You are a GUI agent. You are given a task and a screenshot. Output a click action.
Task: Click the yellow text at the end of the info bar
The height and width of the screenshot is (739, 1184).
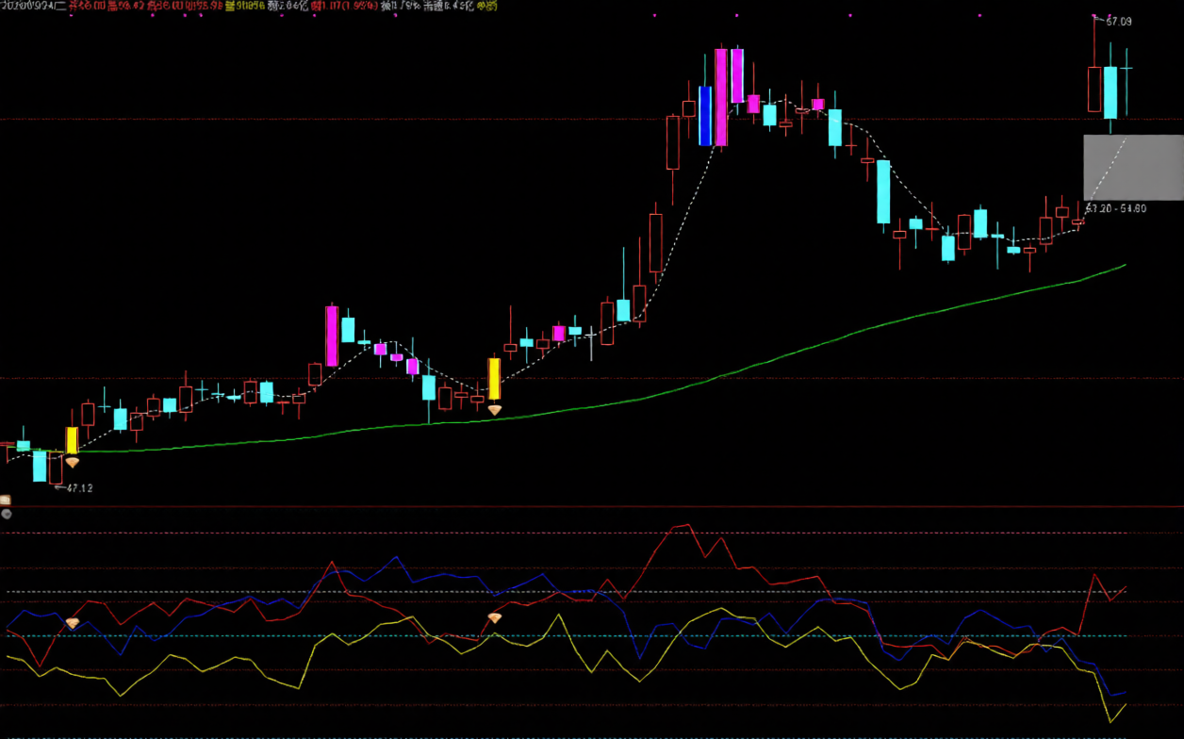pos(486,6)
